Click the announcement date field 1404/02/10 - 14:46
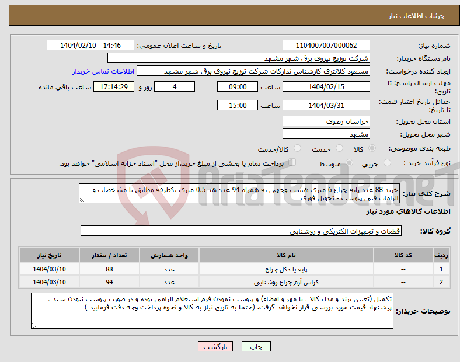Image resolution: width=460 pixels, height=362 pixels. click(x=90, y=45)
